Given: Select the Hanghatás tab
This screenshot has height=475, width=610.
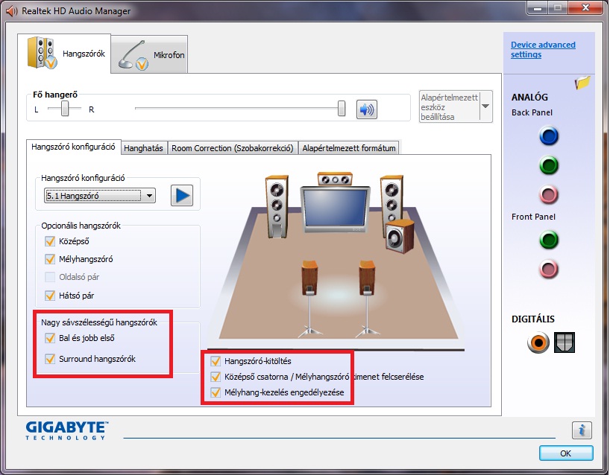Looking at the screenshot, I should (x=144, y=148).
